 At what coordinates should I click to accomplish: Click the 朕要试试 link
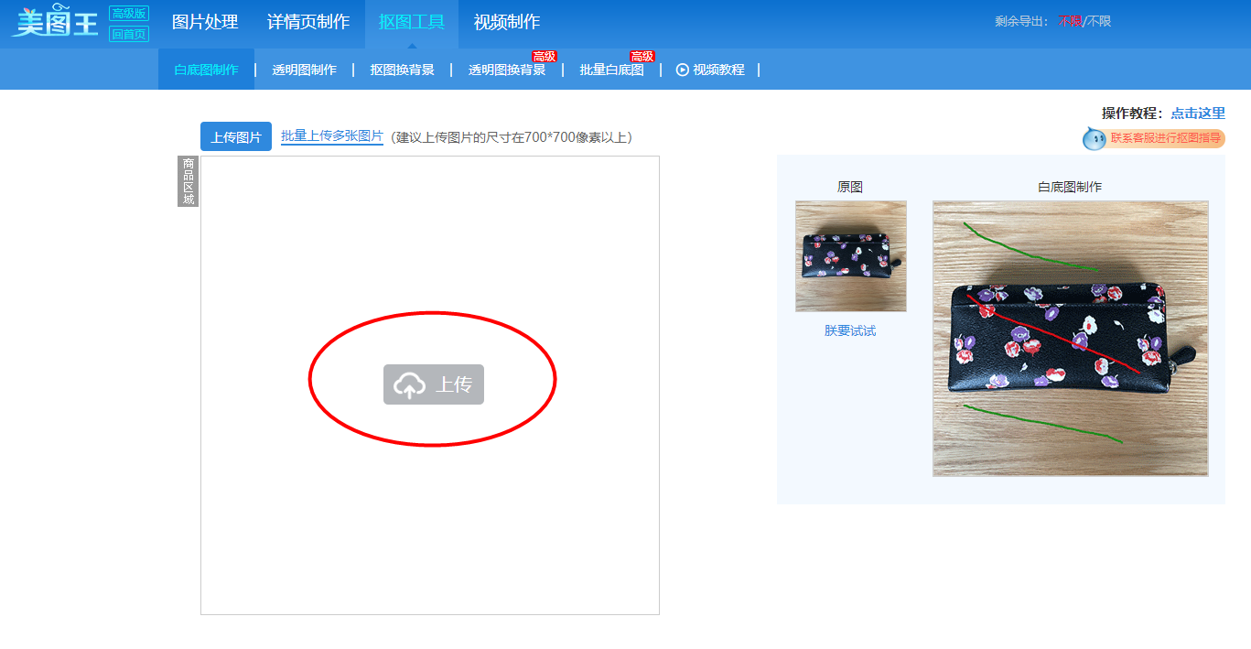850,330
